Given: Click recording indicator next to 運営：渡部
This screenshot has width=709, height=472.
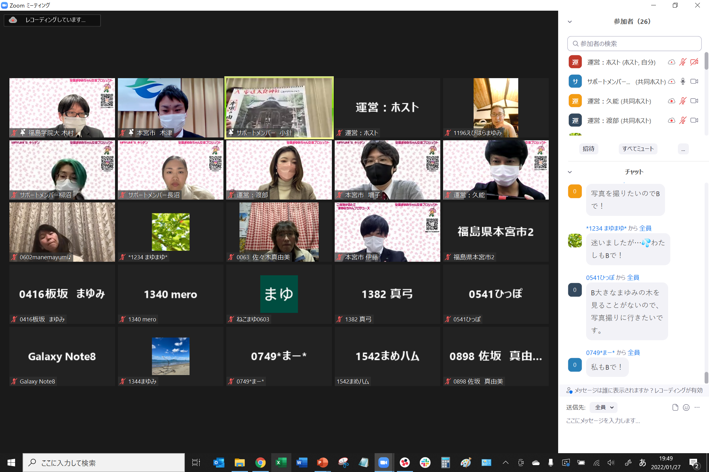Looking at the screenshot, I should (x=672, y=121).
